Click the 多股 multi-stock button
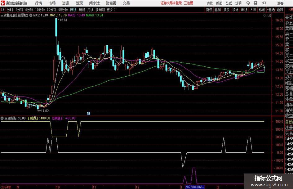The height and width of the screenshot is (189, 293). [x=226, y=10]
